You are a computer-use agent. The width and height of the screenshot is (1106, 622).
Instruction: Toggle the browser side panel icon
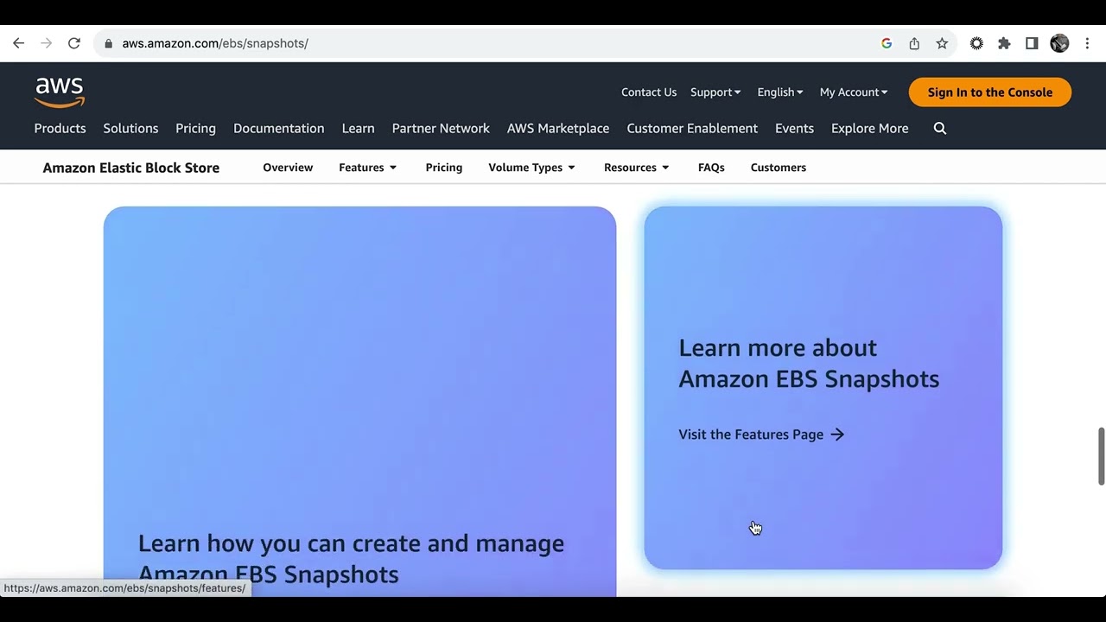(1032, 43)
